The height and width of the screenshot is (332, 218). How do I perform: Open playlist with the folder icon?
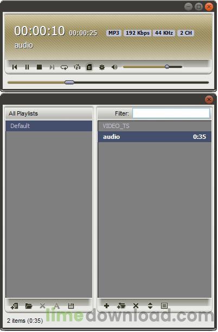tap(29, 306)
